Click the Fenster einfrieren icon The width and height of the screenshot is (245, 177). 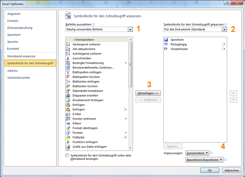coord(68,119)
